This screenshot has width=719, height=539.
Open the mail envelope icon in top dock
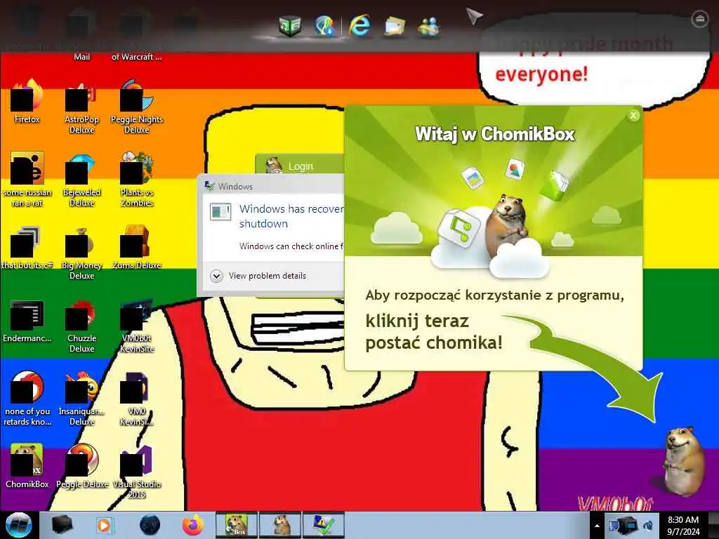pos(395,26)
